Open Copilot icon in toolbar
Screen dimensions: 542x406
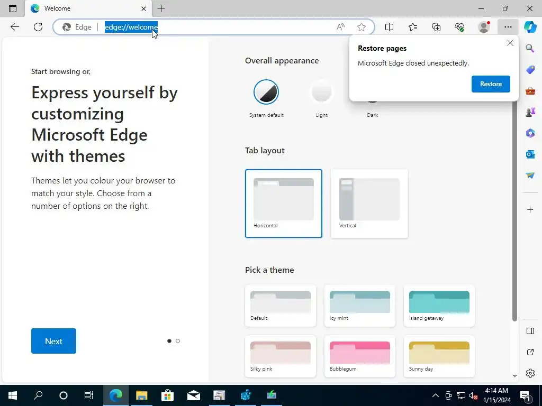coord(530,27)
